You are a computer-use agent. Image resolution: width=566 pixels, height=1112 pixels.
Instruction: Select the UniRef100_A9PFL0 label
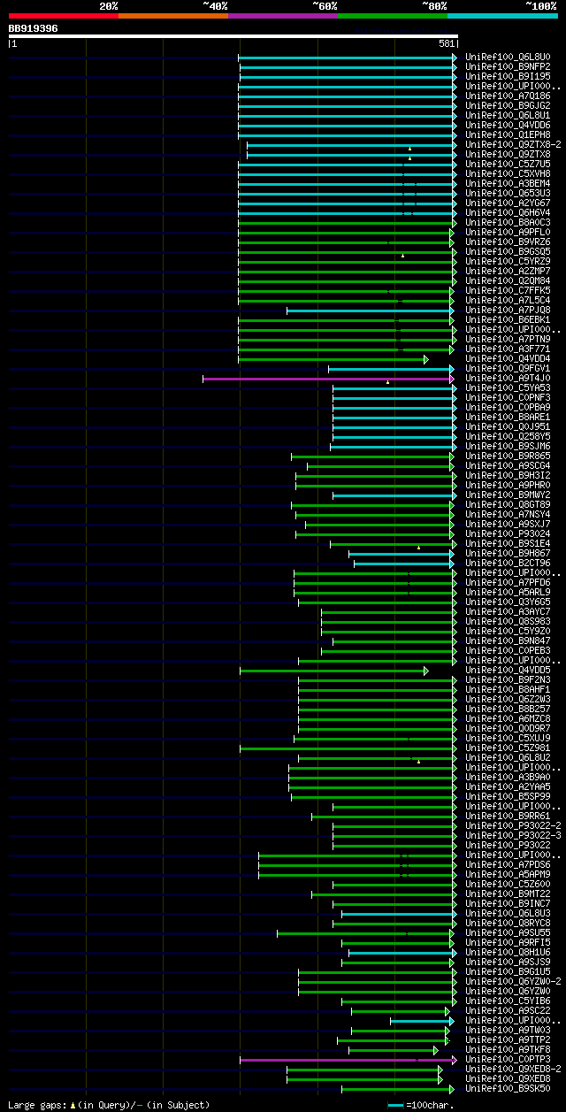pyautogui.click(x=508, y=233)
